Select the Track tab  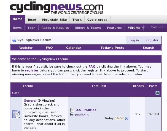pyautogui.click(x=77, y=20)
